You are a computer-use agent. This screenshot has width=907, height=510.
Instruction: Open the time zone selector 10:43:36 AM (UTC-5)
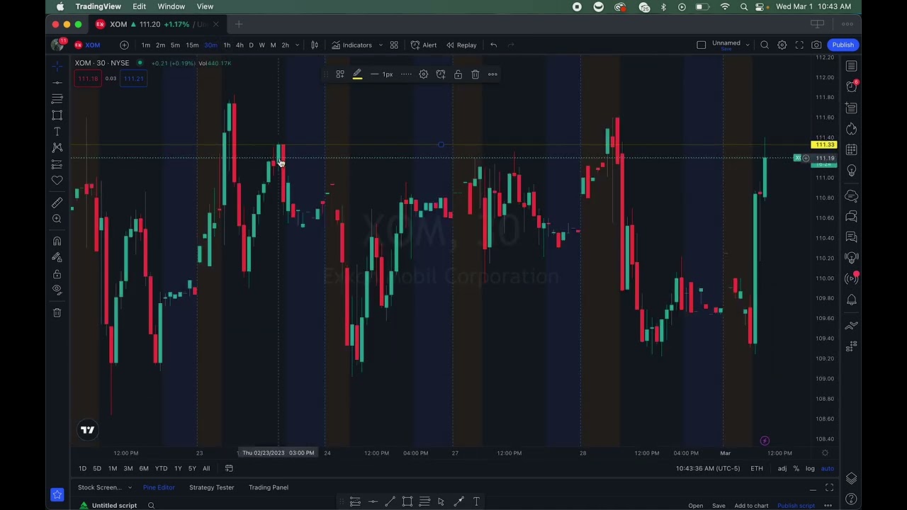[x=707, y=468]
